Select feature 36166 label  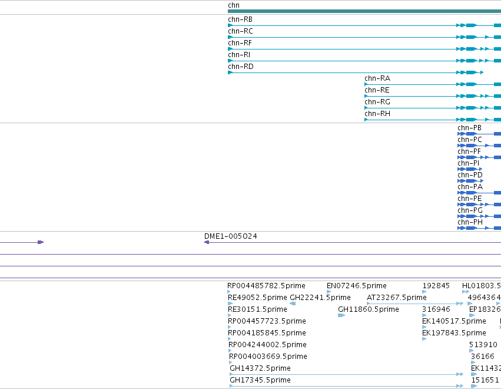tap(483, 357)
